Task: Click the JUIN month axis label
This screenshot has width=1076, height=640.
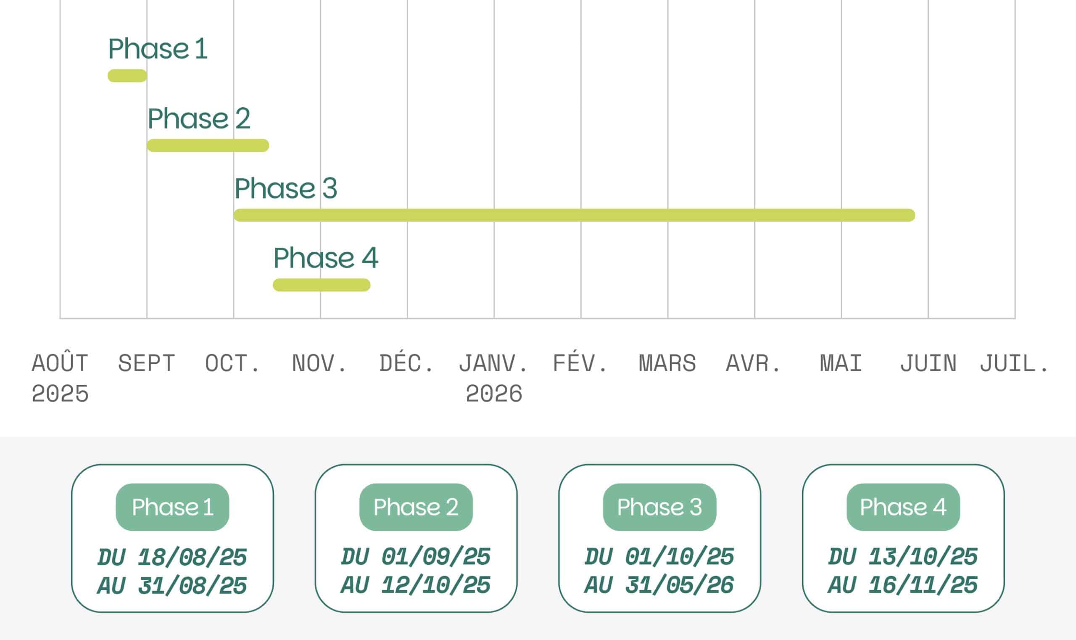Action: coord(928,363)
